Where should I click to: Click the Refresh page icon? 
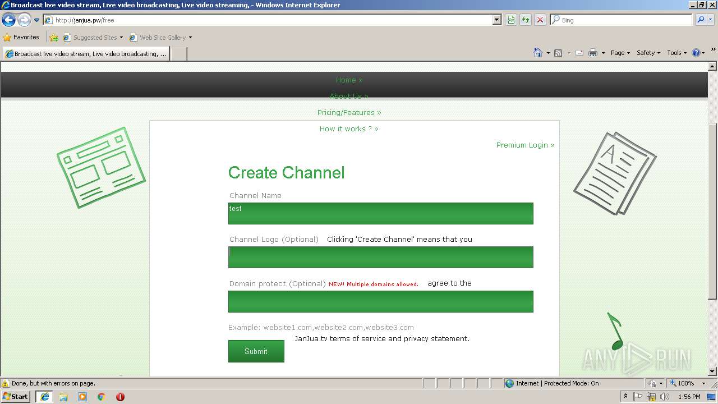526,20
